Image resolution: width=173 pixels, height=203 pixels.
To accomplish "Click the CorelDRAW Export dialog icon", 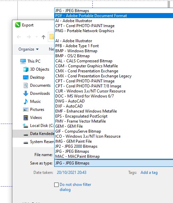I will 18,25.
